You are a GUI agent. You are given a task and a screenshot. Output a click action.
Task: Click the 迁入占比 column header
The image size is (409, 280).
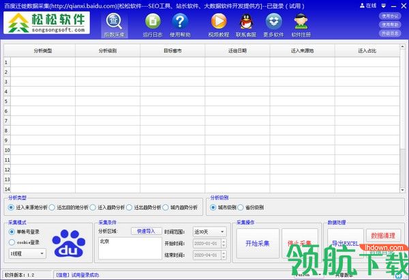(x=367, y=51)
